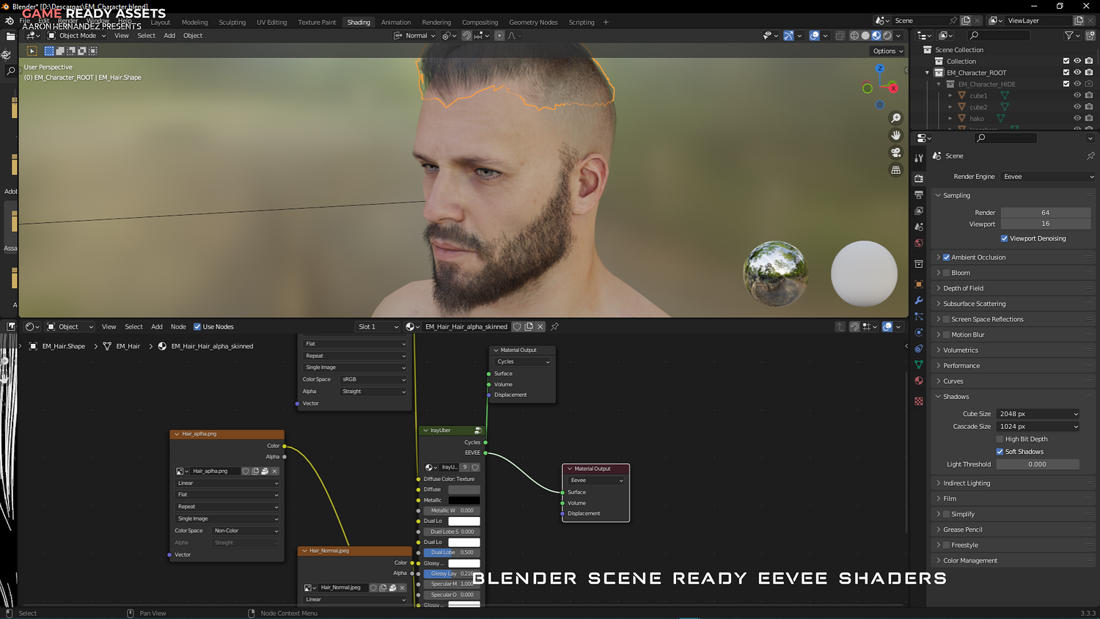The image size is (1100, 619).
Task: Open the Object properties tab (orange square)
Action: coord(919,284)
